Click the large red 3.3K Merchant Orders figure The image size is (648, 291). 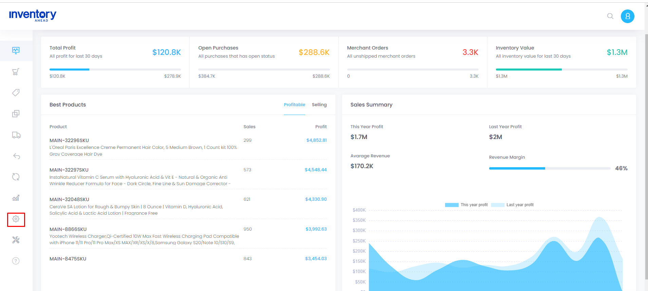point(470,52)
